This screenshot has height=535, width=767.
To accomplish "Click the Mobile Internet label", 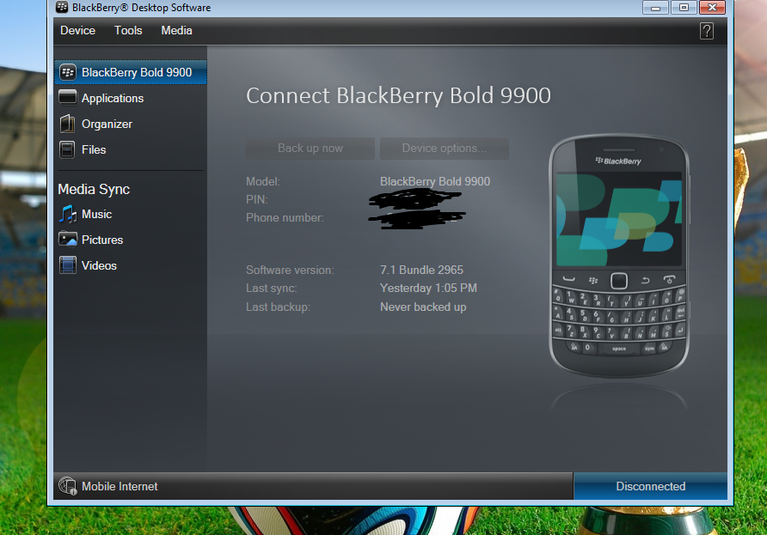I will [x=120, y=486].
